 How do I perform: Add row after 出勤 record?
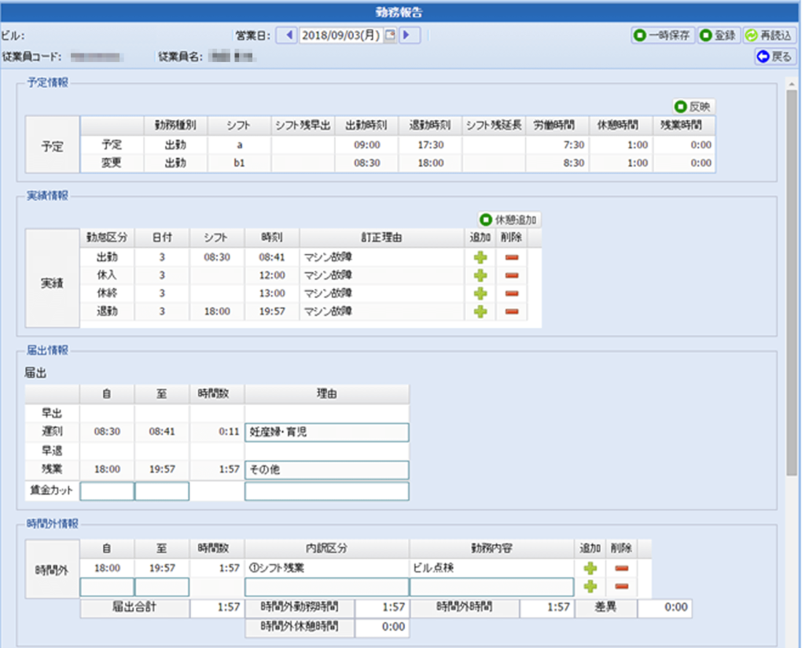point(480,257)
